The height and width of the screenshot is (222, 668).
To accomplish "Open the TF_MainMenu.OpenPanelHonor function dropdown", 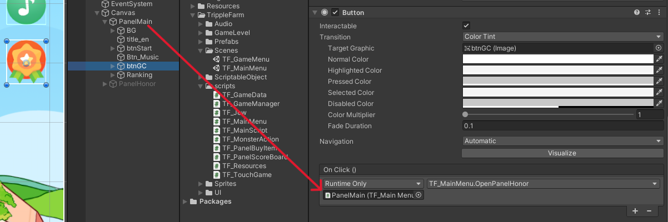I will coord(543,184).
